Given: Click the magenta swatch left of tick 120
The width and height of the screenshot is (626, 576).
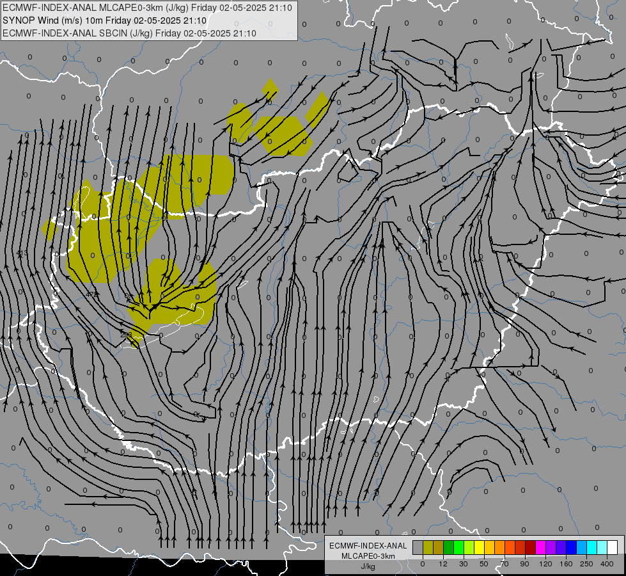Looking at the screenshot, I should 541,547.
